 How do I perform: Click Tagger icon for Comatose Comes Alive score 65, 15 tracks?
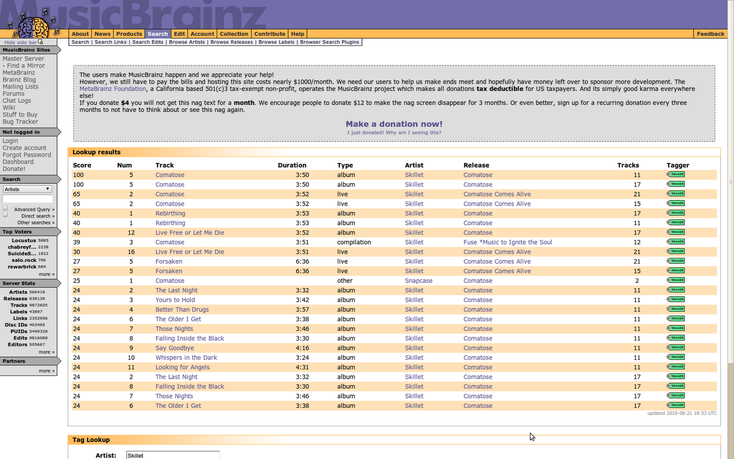point(676,203)
